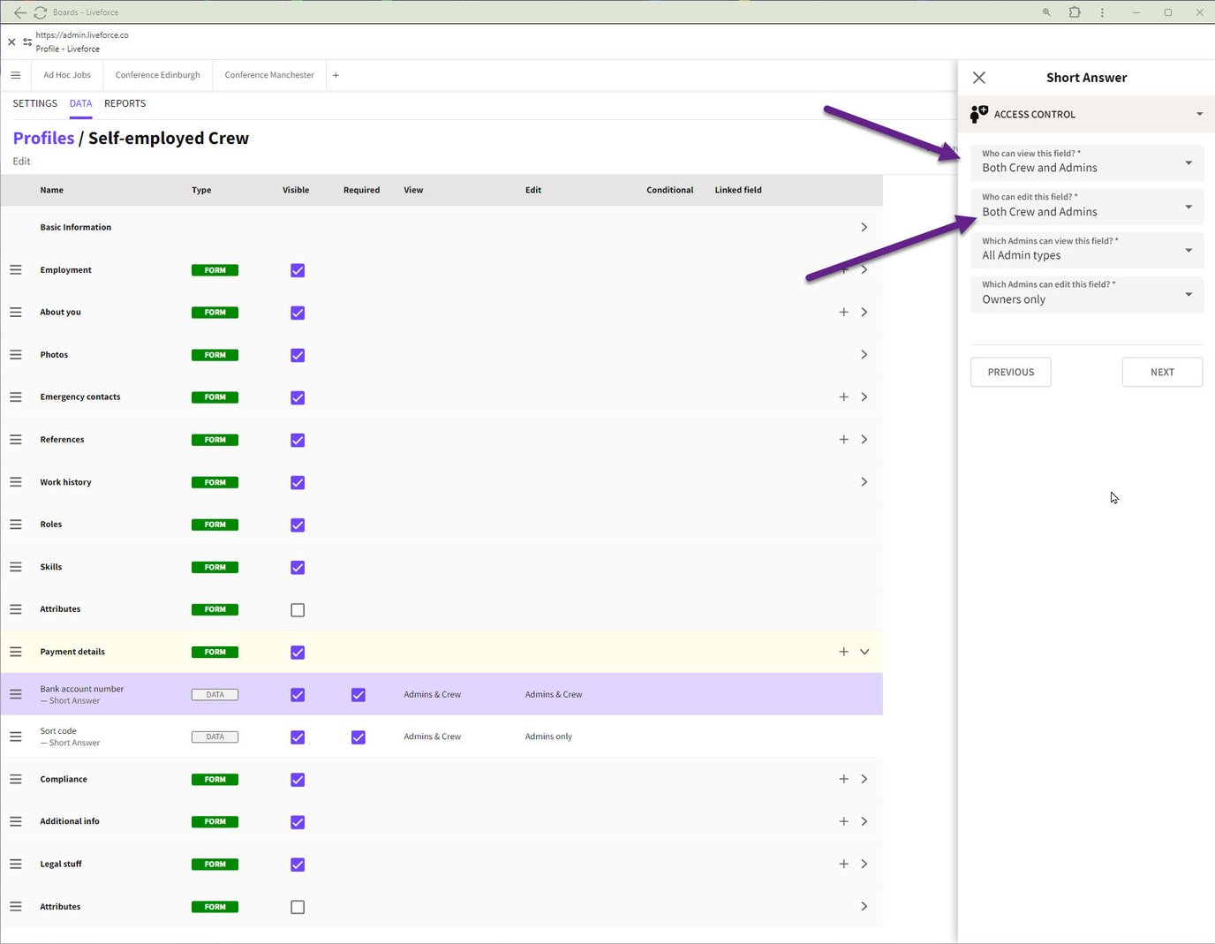Add a field to the About you form
The width and height of the screenshot is (1215, 944).
pyautogui.click(x=843, y=313)
